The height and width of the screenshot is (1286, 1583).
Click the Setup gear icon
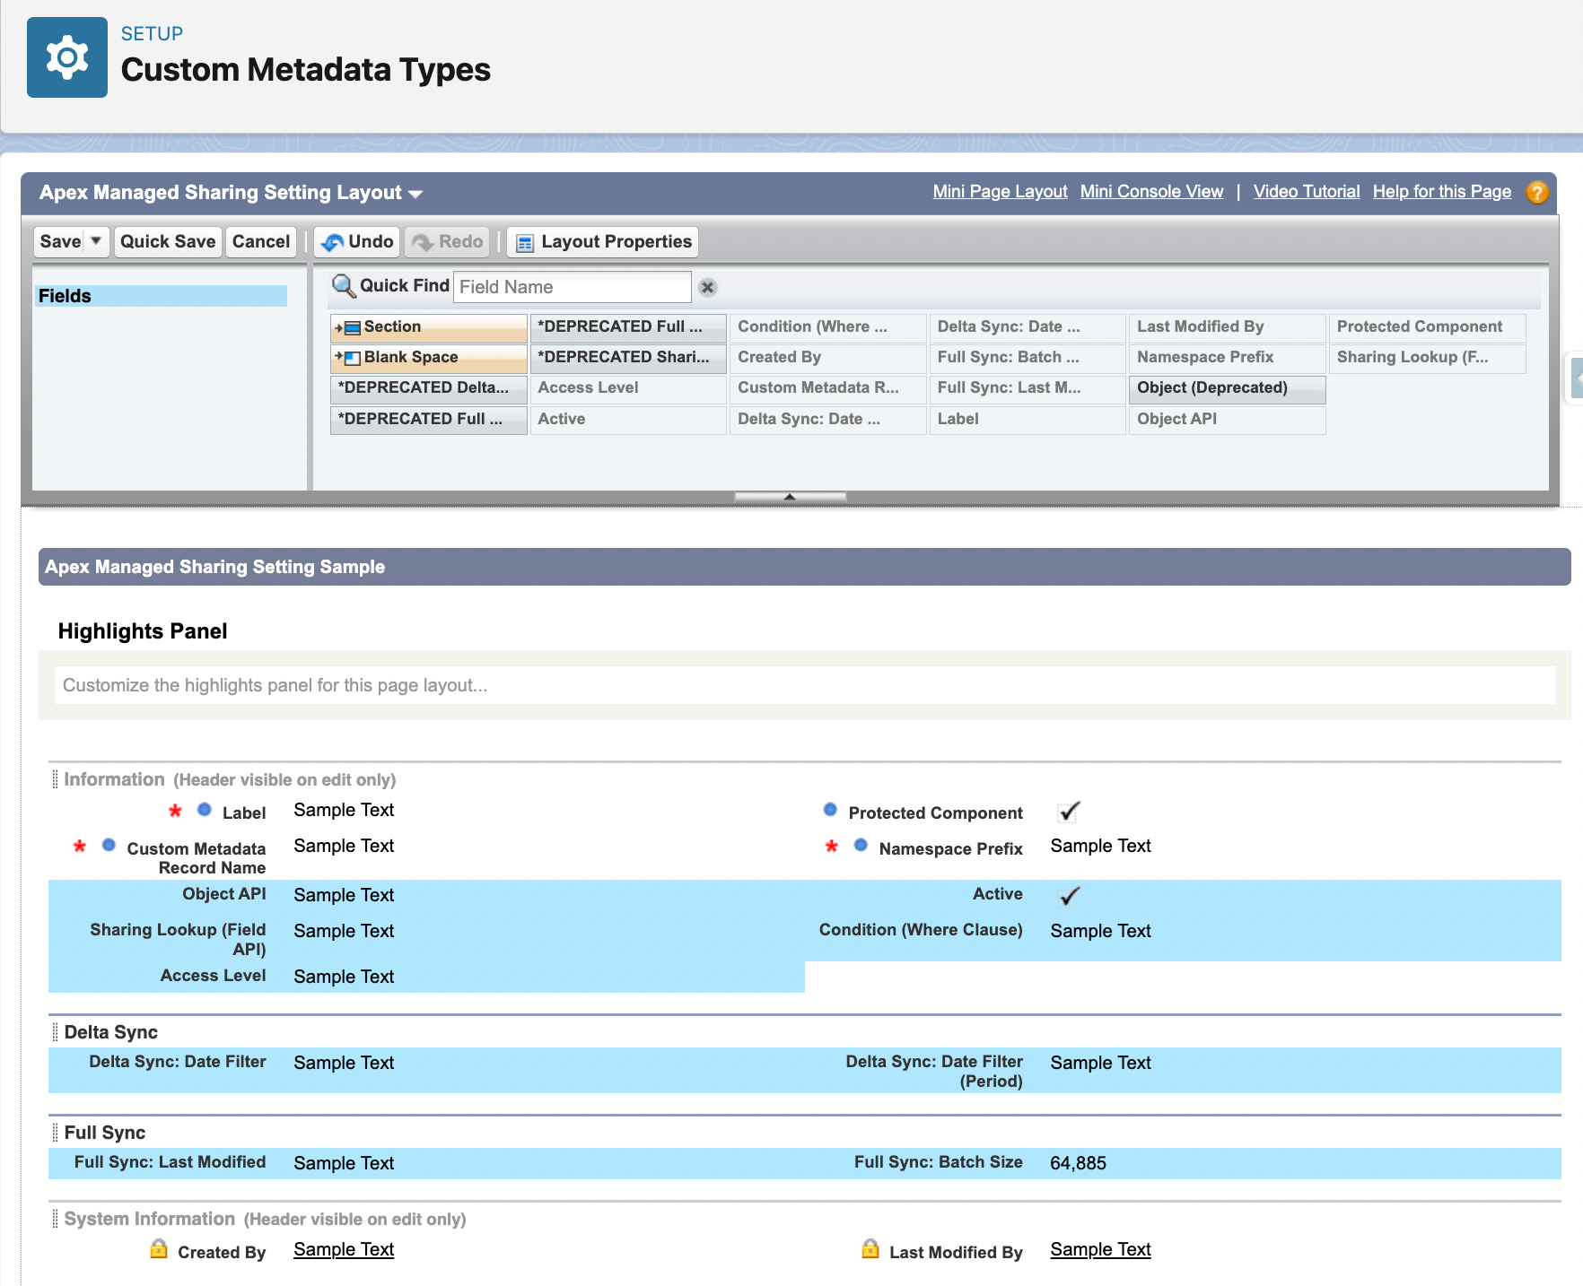[x=67, y=57]
